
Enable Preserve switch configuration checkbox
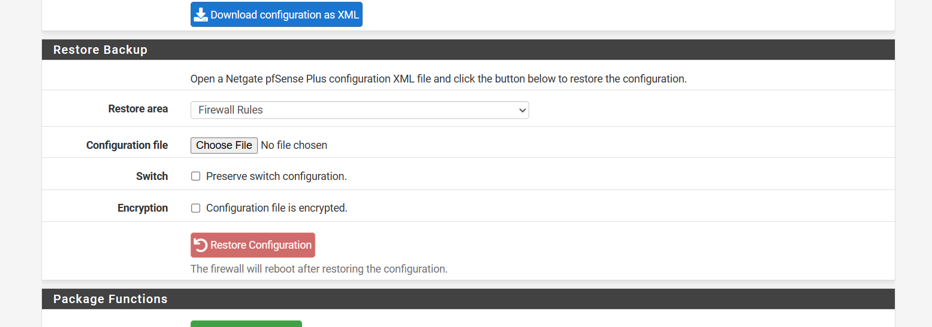[x=195, y=176]
